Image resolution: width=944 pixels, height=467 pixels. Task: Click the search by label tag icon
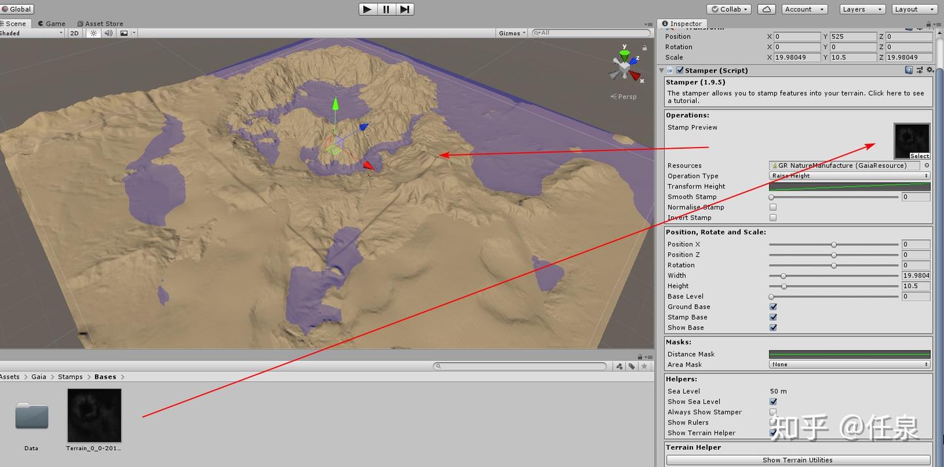tap(631, 366)
